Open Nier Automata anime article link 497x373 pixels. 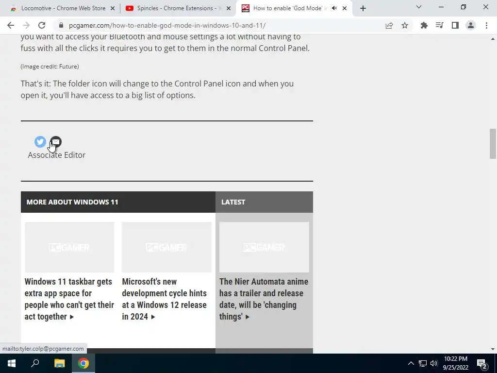point(264,299)
